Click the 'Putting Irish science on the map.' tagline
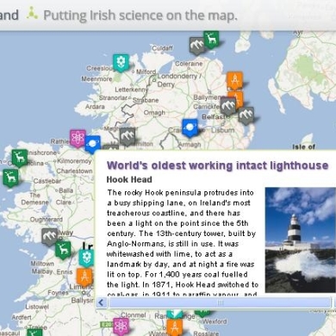This screenshot has width=336, height=336. coord(140,16)
